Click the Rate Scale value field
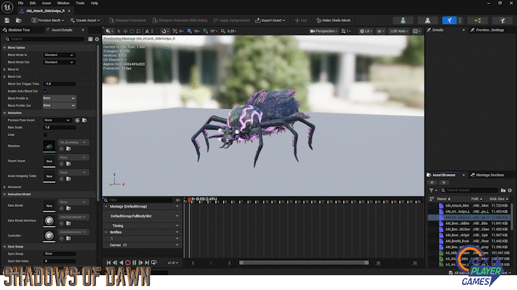 point(59,128)
